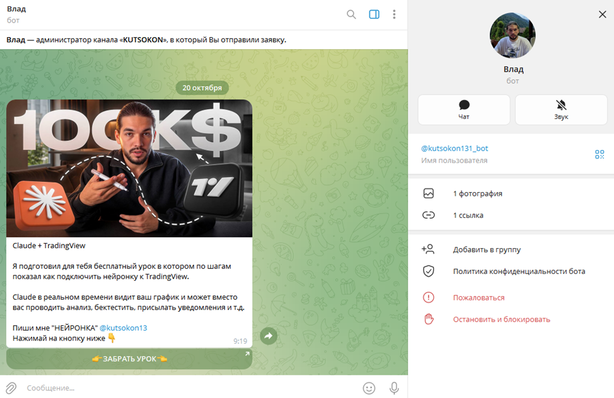Click the link icon beside 1 ссылка
614x398 pixels.
click(x=429, y=215)
